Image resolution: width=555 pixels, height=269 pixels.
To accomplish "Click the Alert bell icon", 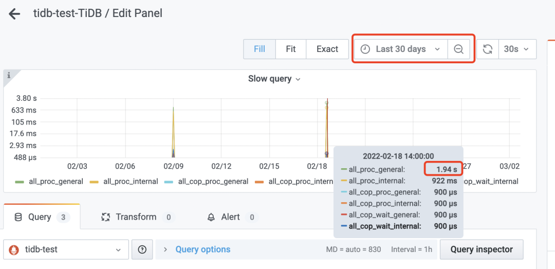I will pos(212,217).
